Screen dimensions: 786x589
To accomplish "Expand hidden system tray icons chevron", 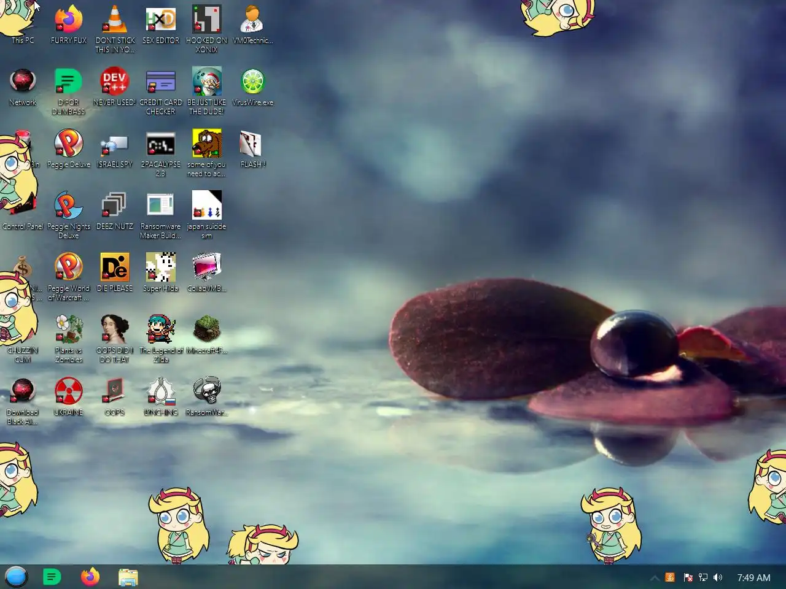I will (655, 577).
